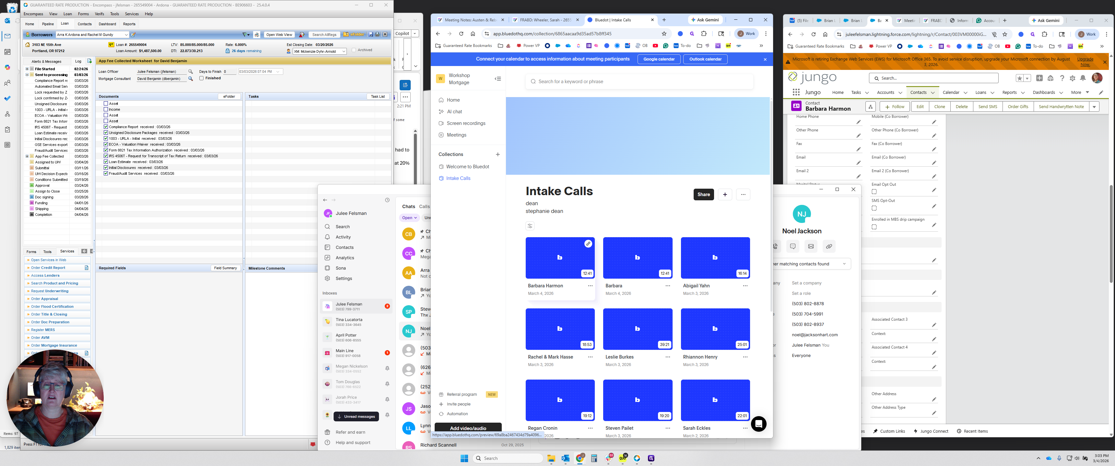Open Analytics in phone app sidebar
1115x466 pixels.
pyautogui.click(x=344, y=258)
